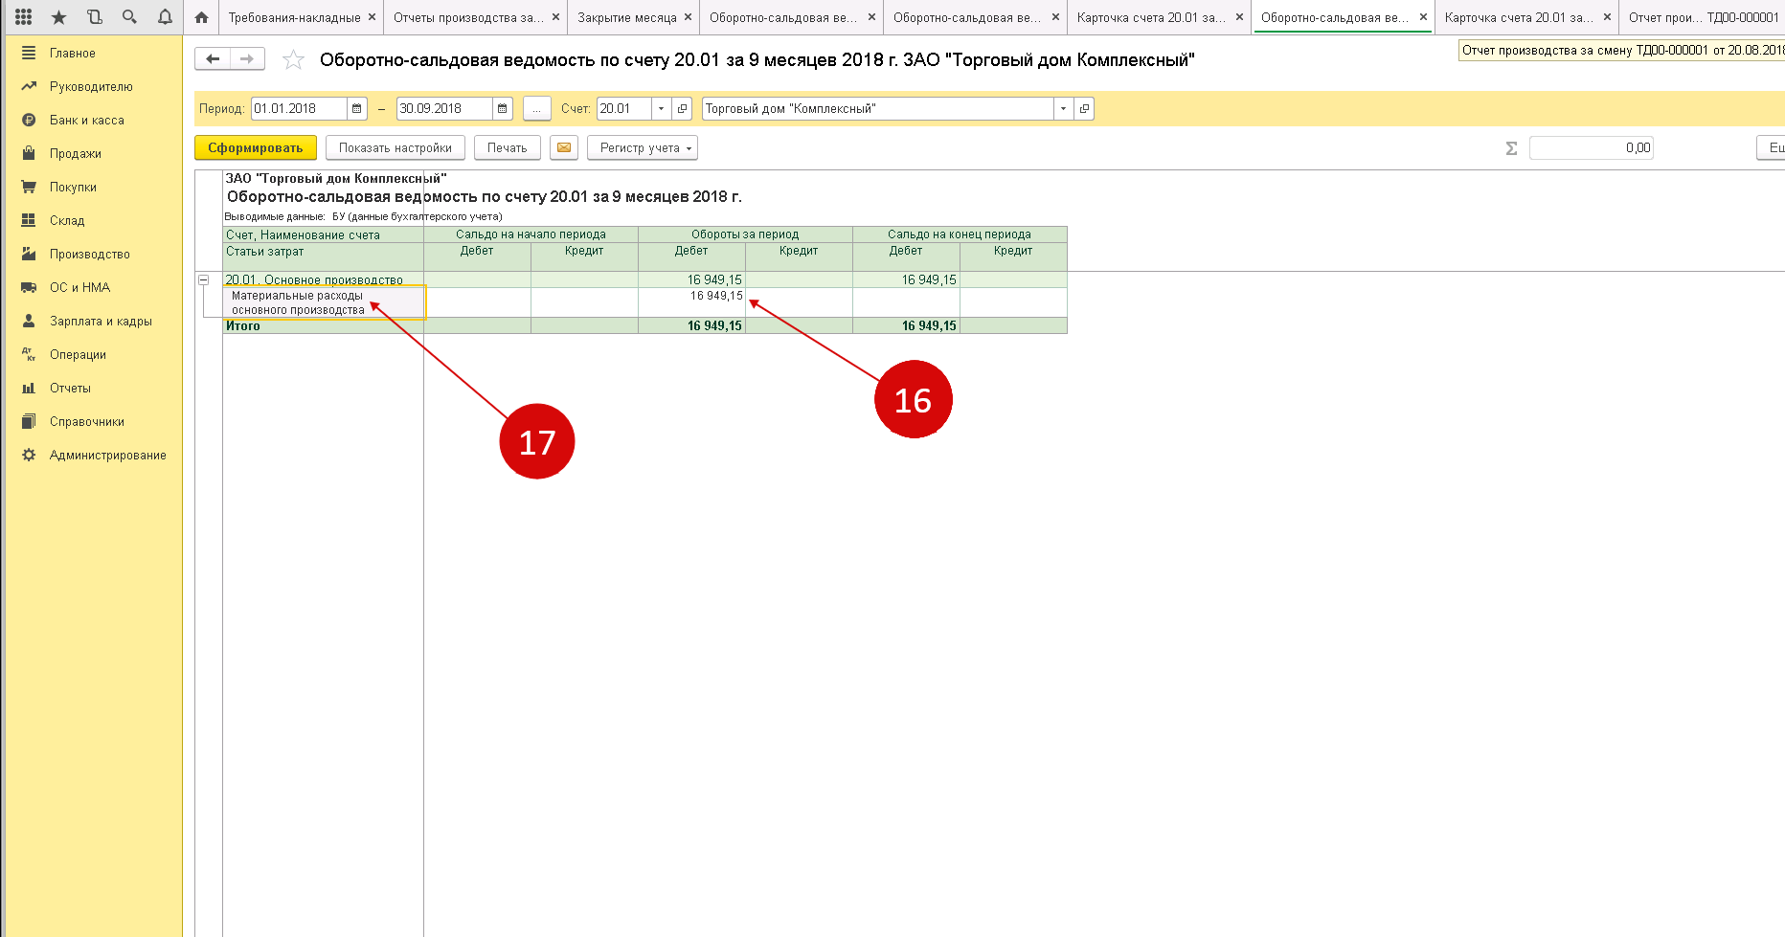Screen dimensions: 1785x937
Task: Click the end date field 30.09.2018
Action: [444, 109]
